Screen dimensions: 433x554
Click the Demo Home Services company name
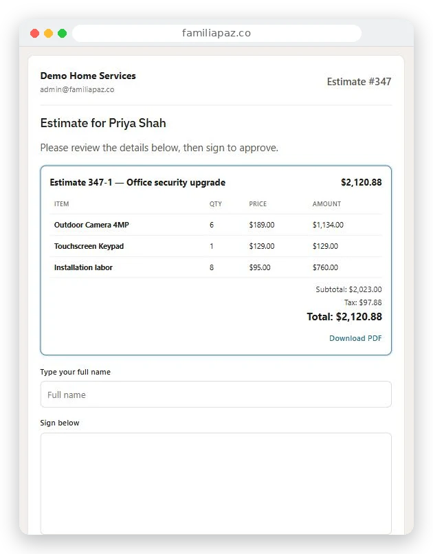coord(88,76)
